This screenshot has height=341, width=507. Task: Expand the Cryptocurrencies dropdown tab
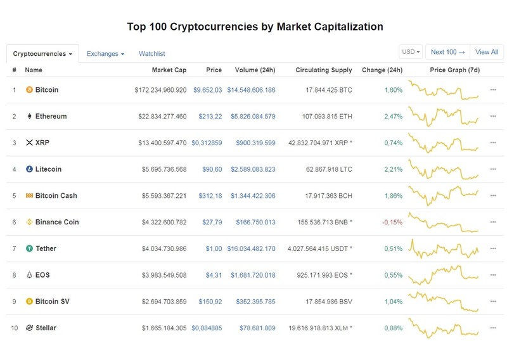(x=42, y=54)
